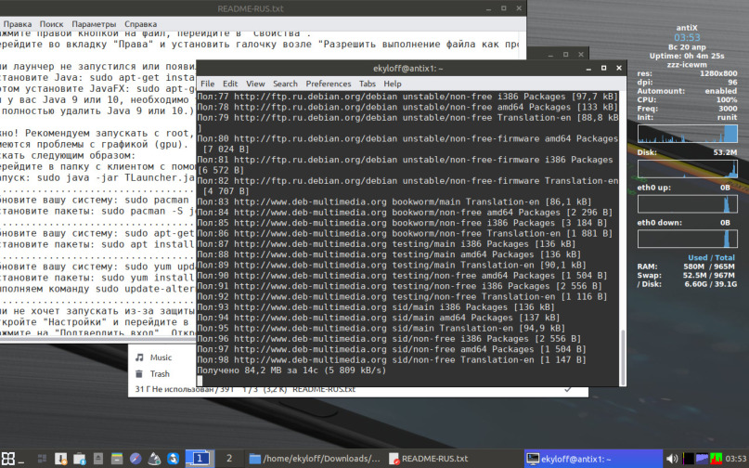
Task: Click the README-RUS.txt editor title bar
Action: pos(251,8)
